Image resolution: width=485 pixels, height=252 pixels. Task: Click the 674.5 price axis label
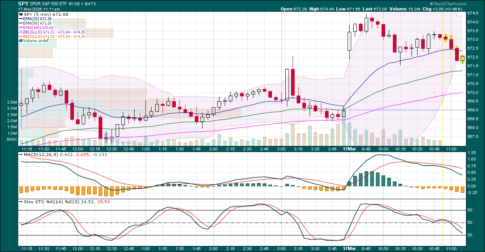pos(473,13)
